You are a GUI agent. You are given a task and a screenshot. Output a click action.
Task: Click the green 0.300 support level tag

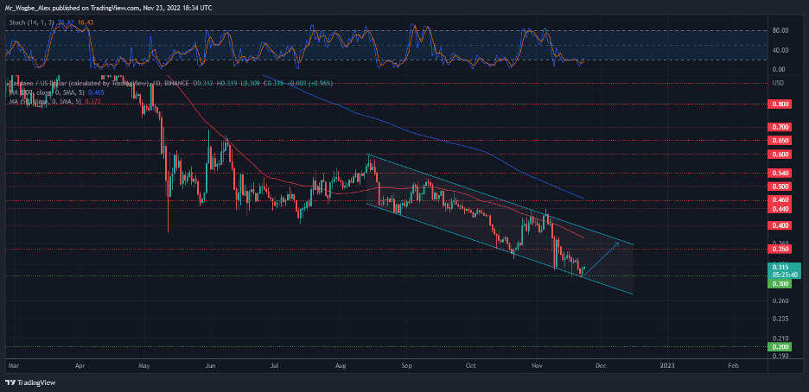click(x=780, y=283)
